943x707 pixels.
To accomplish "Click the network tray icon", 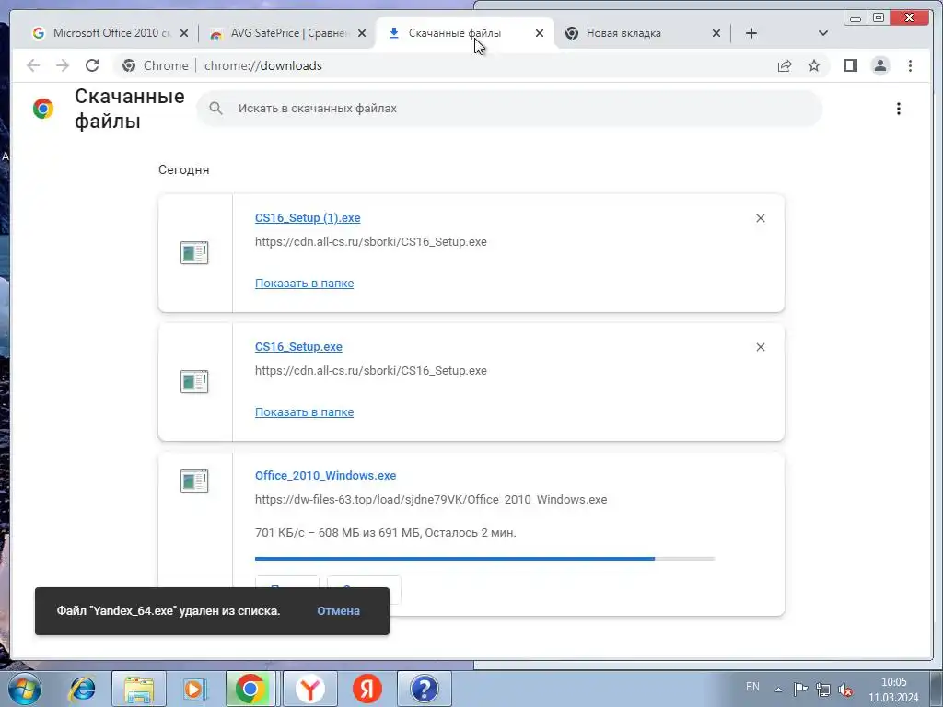I will 822,690.
